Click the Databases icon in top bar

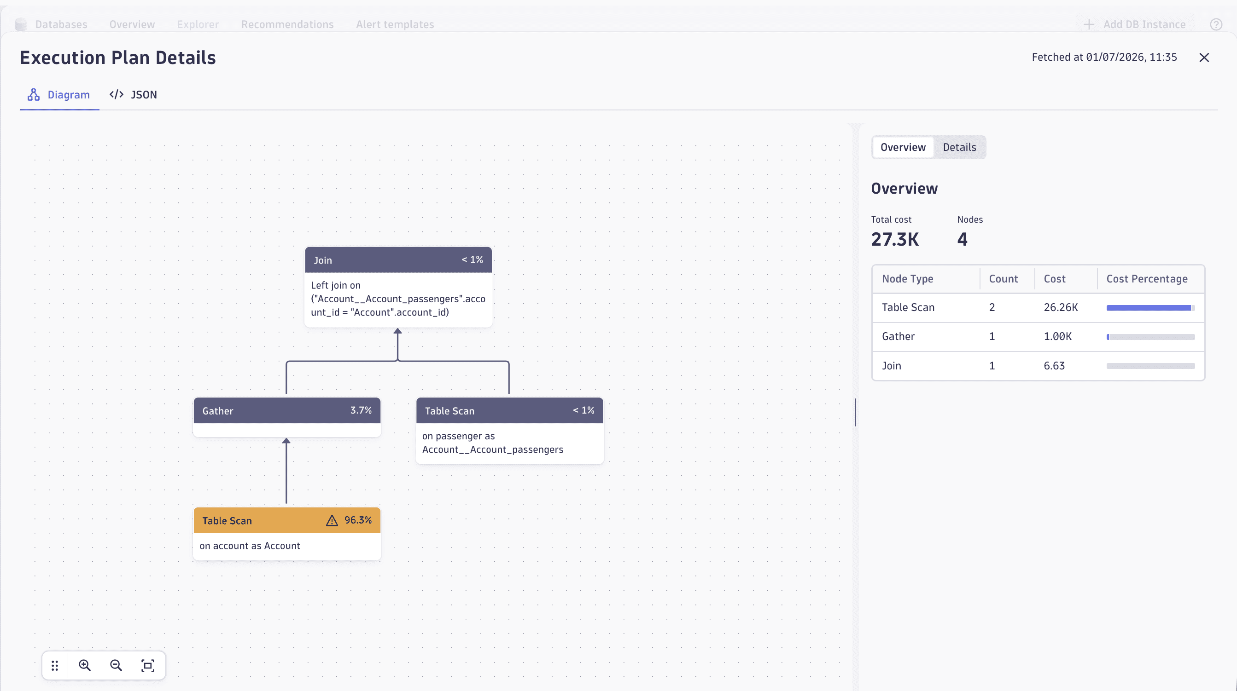click(x=21, y=24)
